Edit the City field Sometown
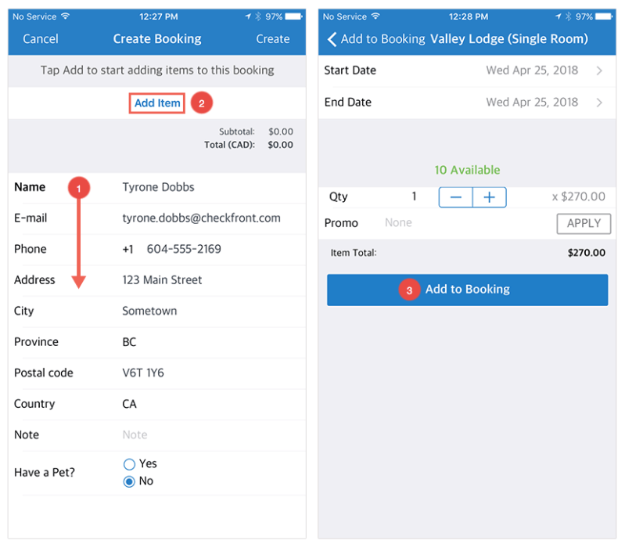The width and height of the screenshot is (625, 548). tap(149, 311)
